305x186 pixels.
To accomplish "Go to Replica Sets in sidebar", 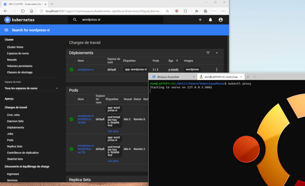I will (15, 146).
